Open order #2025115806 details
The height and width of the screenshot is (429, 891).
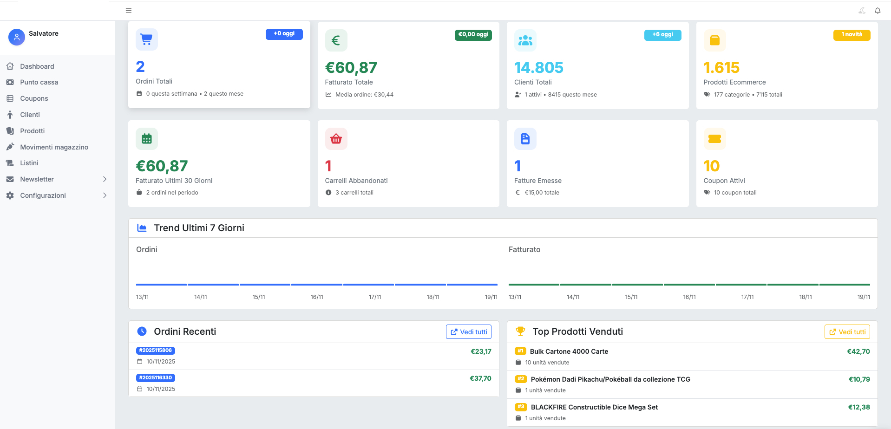pyautogui.click(x=156, y=351)
